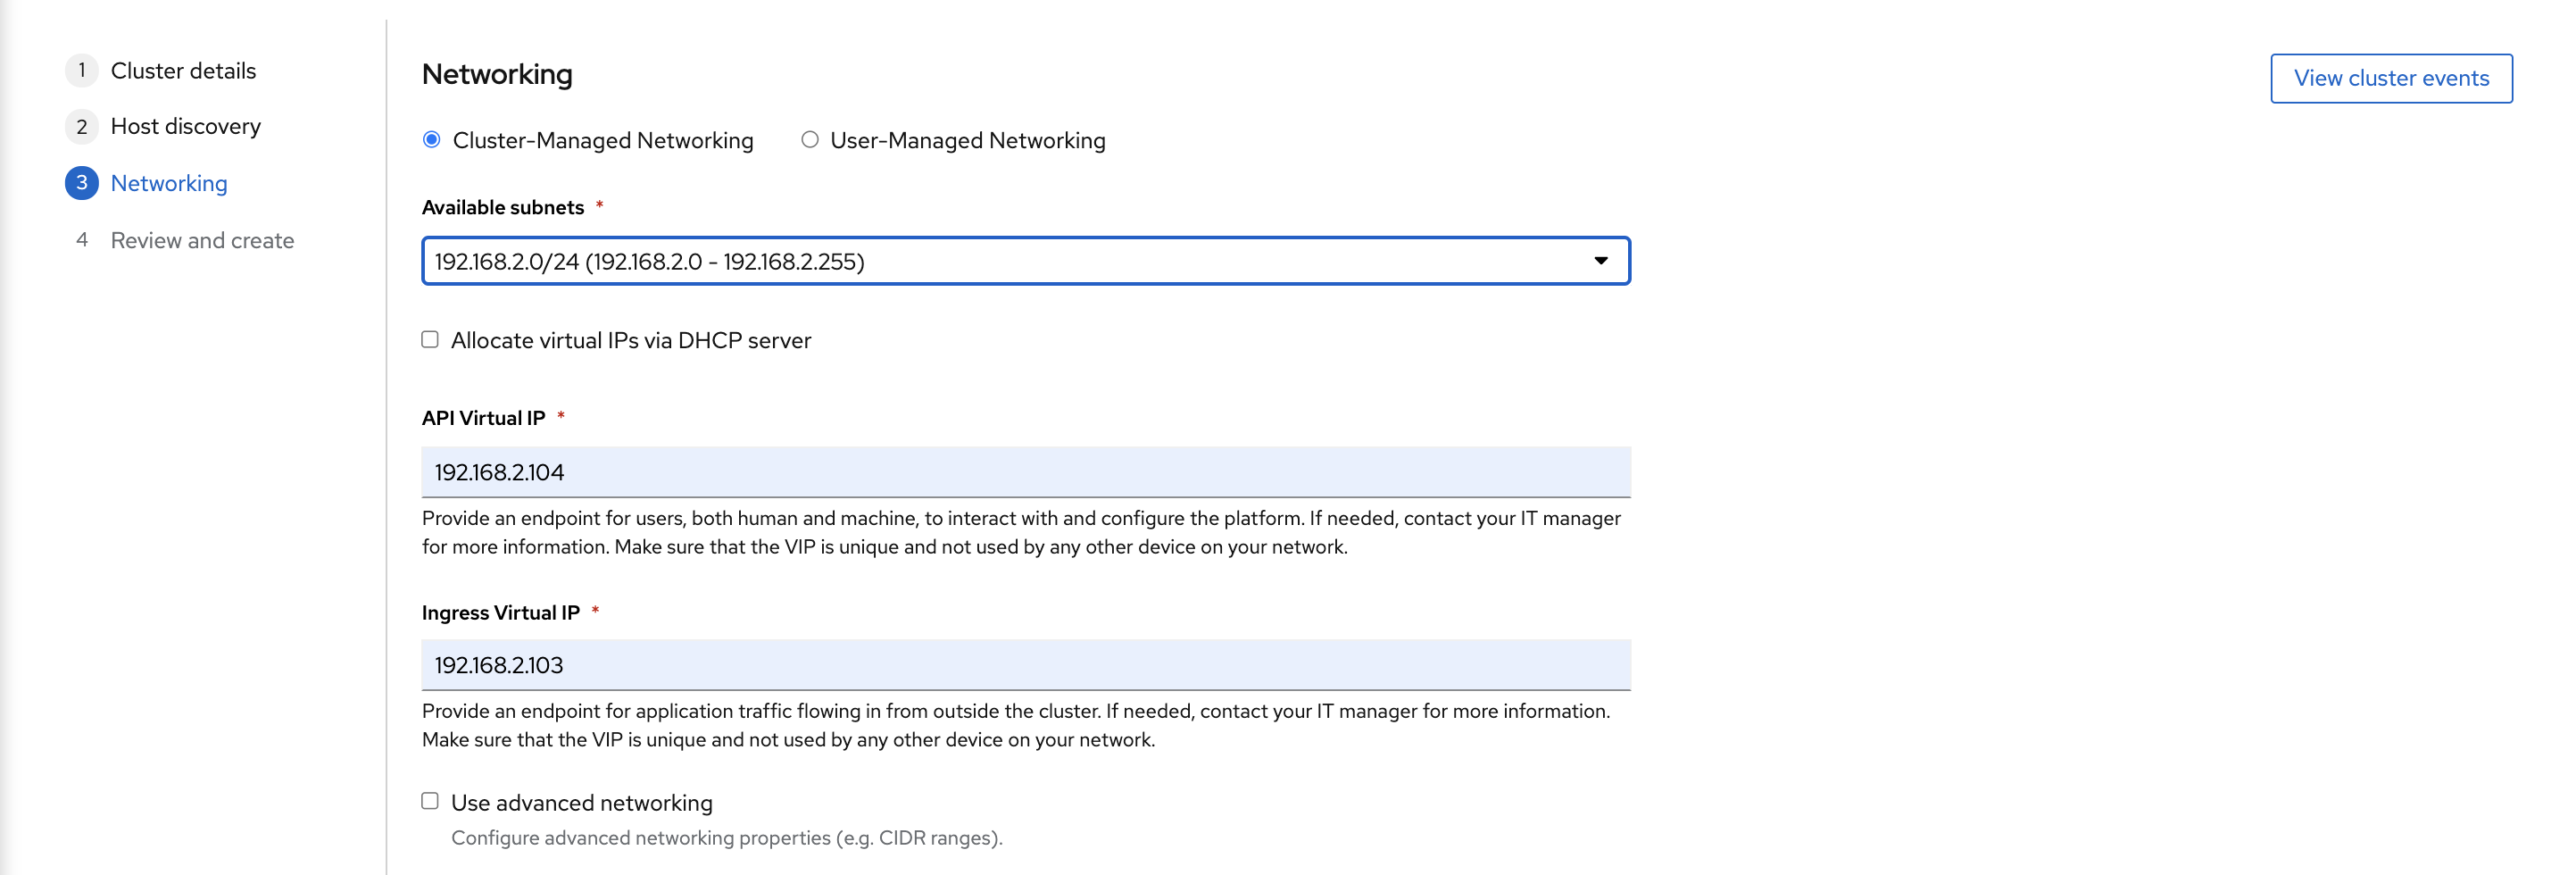Expand the 192.168.2.0/24 subnet list
Viewport: 2576px width, 875px height.
1025,261
